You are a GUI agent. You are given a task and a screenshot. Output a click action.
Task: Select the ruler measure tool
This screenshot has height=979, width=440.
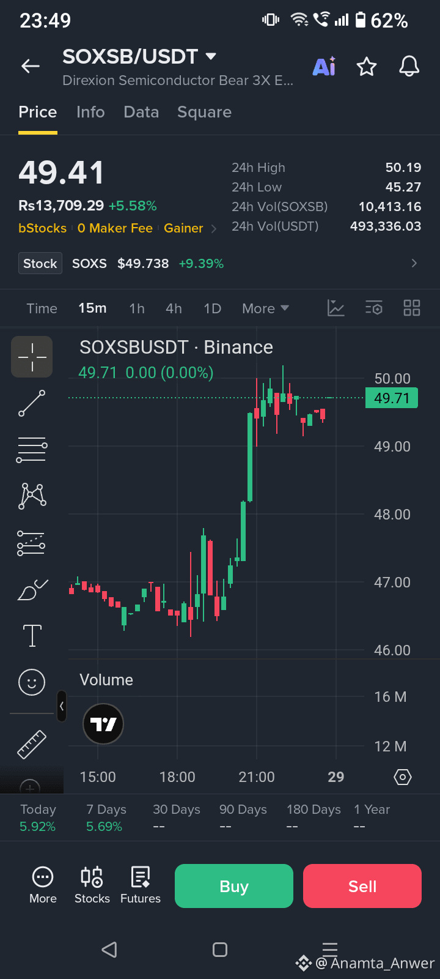click(x=32, y=744)
